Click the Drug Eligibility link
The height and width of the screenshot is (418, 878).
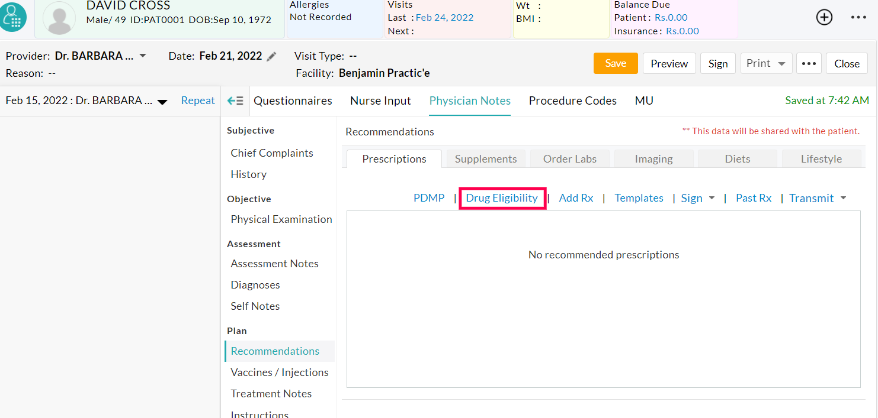(x=502, y=198)
